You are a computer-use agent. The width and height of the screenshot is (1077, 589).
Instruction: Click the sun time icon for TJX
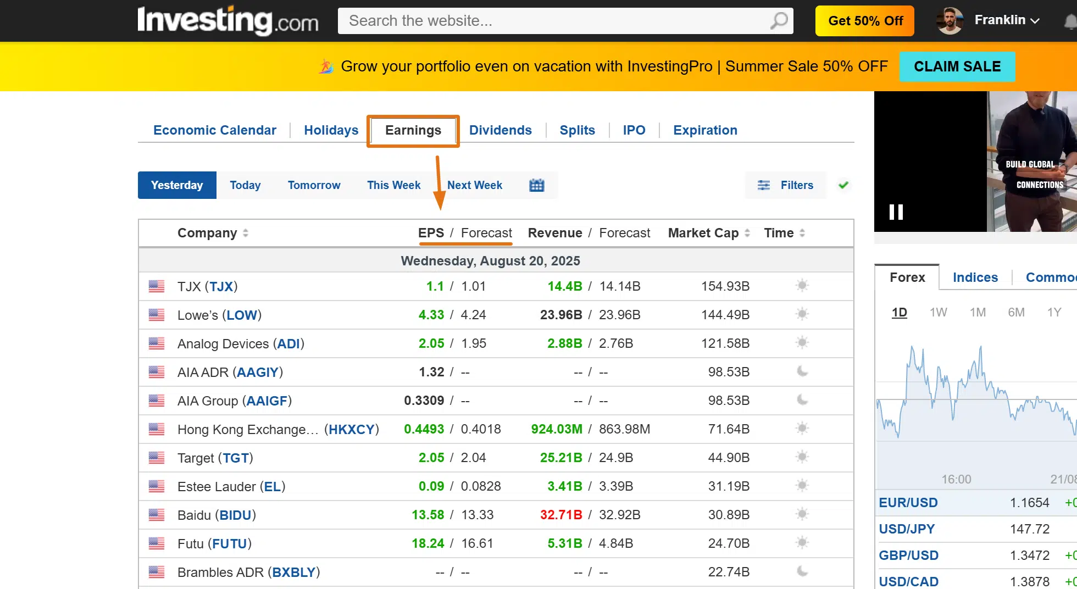click(802, 286)
